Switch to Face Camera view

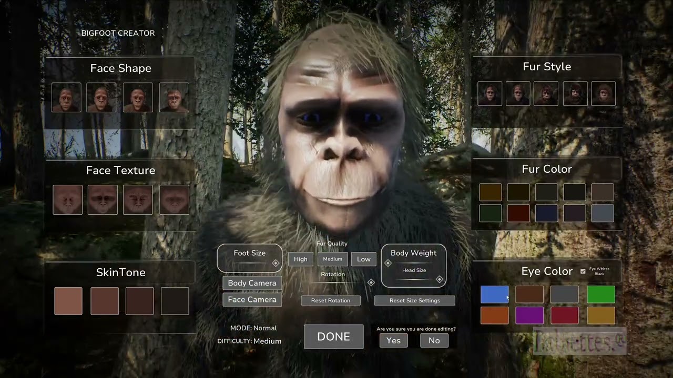point(252,299)
